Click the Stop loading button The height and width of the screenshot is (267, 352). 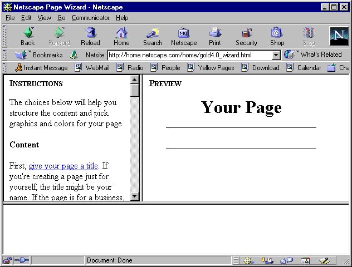(x=309, y=36)
